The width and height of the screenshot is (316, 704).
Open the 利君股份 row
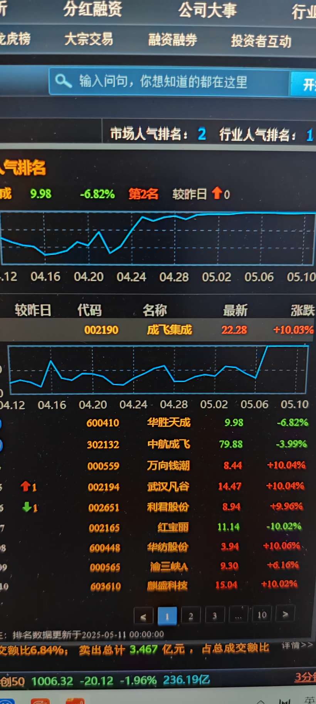(168, 507)
